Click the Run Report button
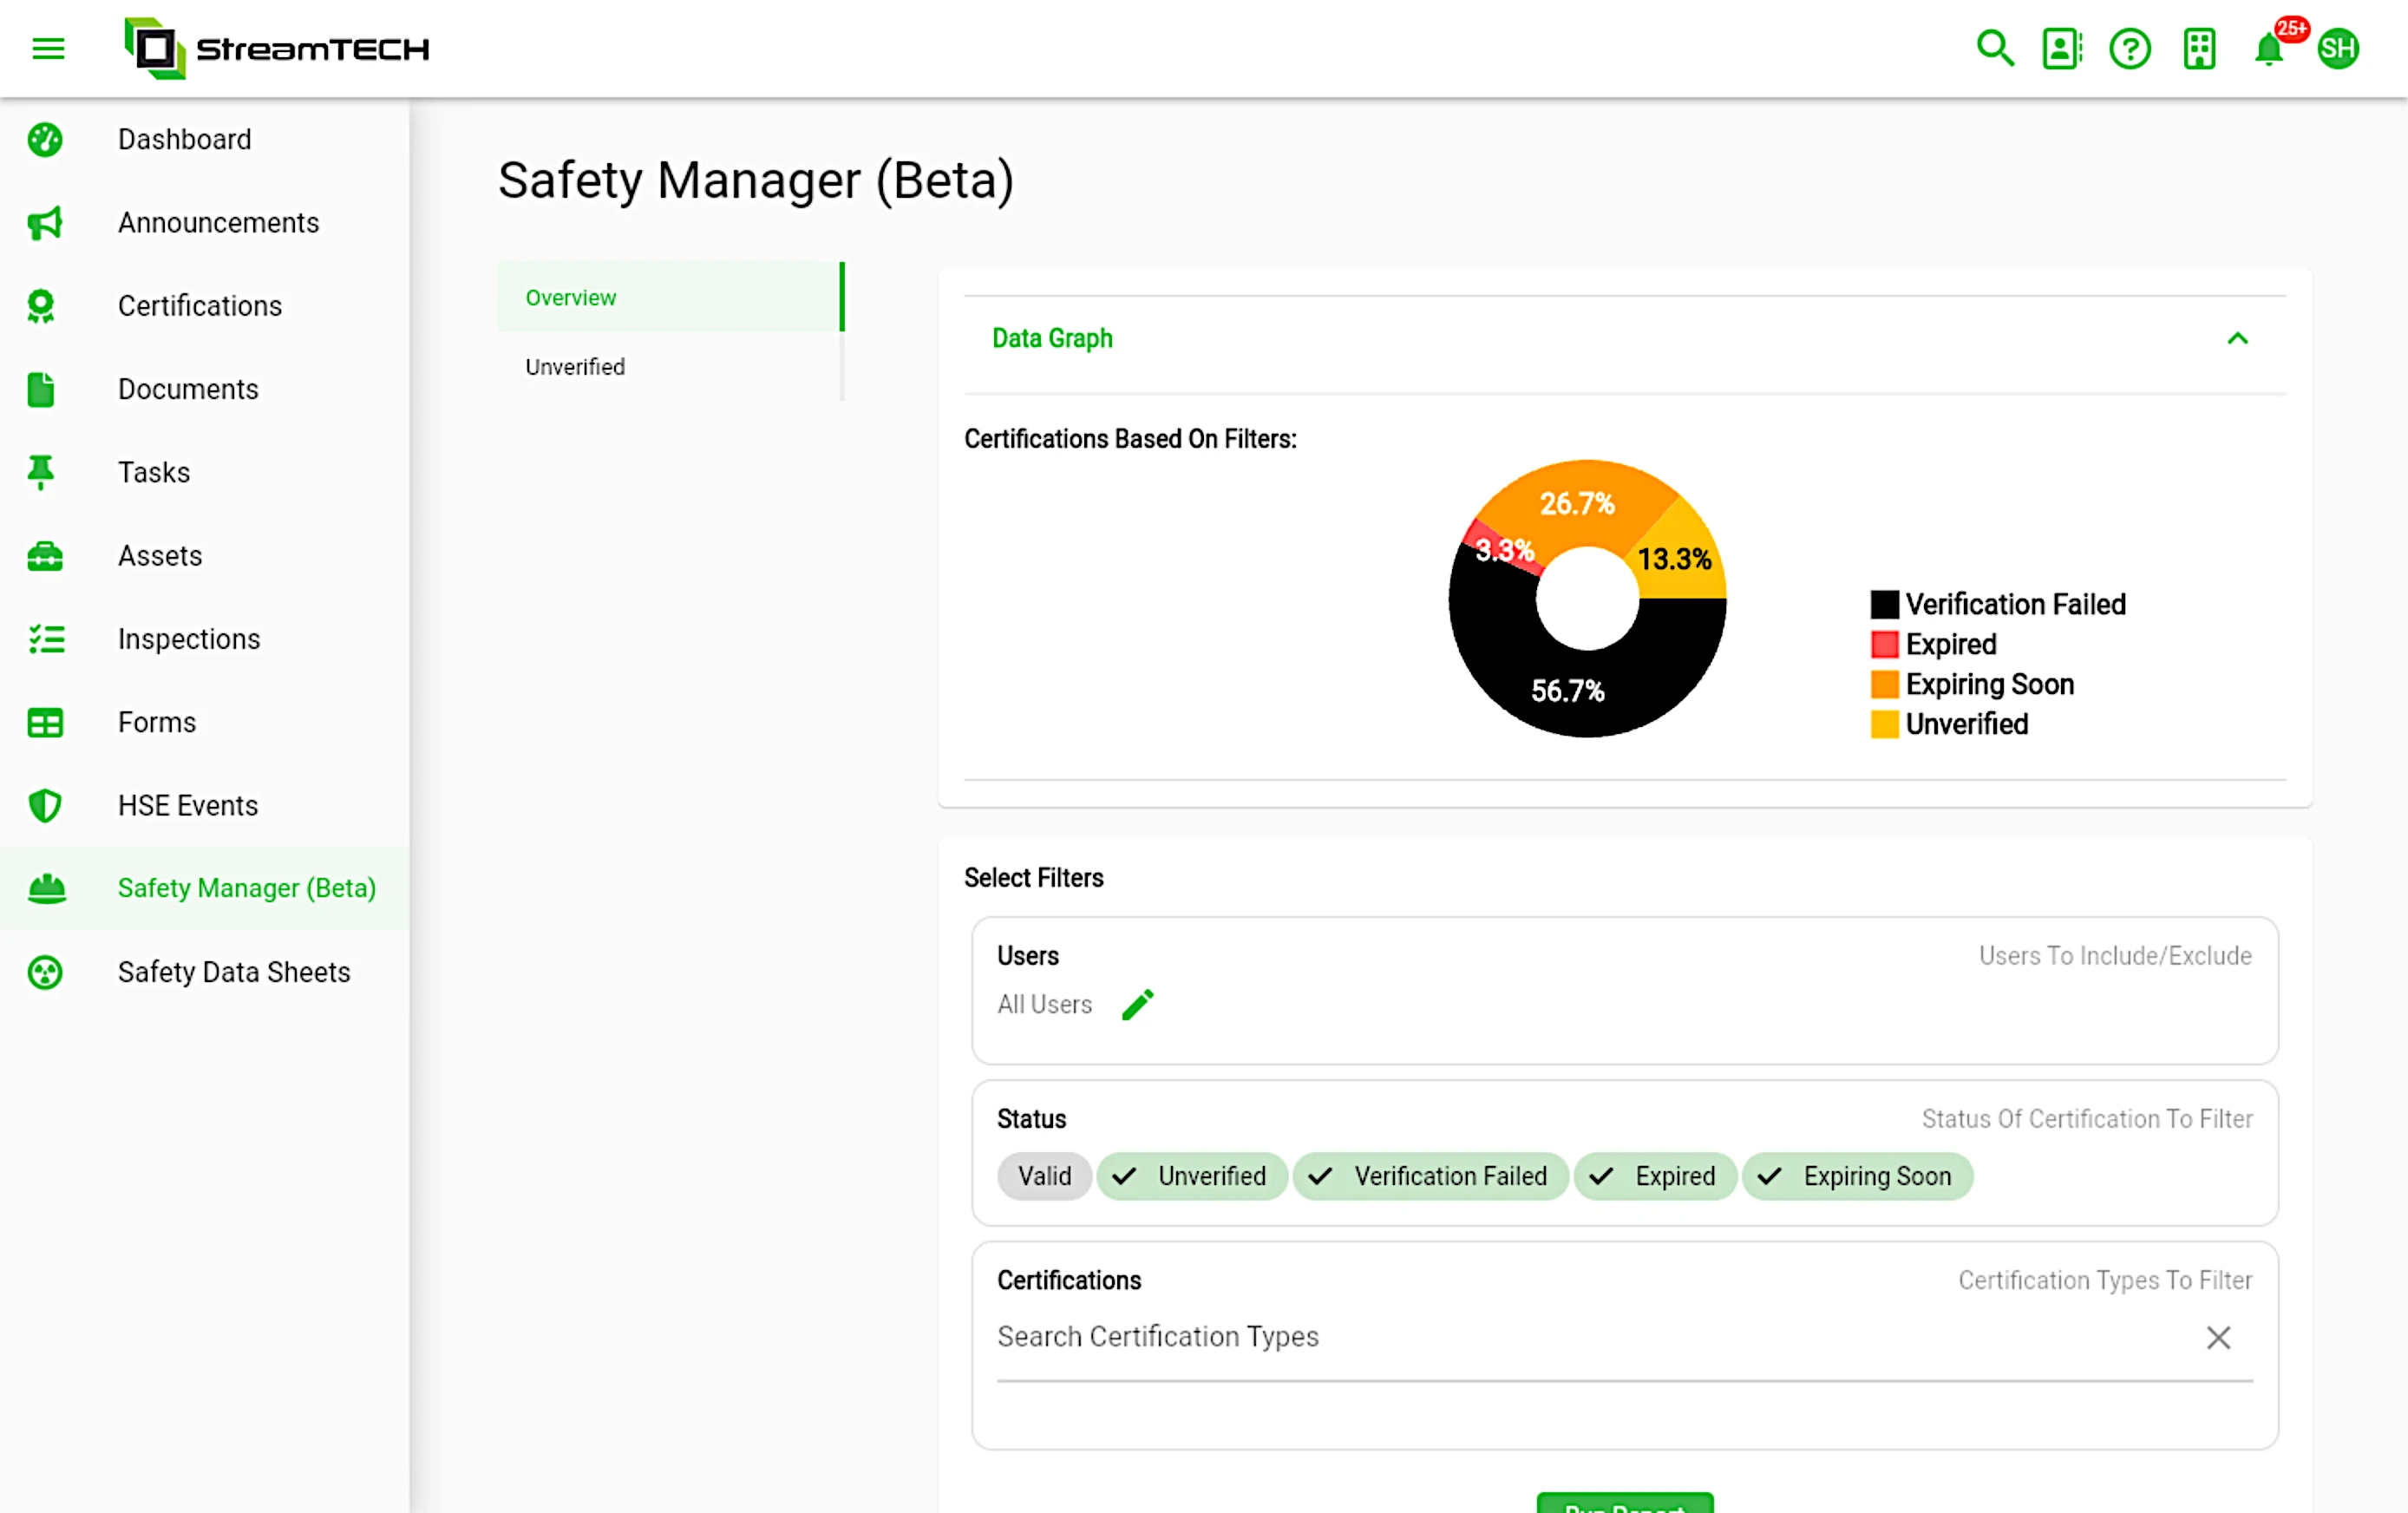 click(1625, 1503)
